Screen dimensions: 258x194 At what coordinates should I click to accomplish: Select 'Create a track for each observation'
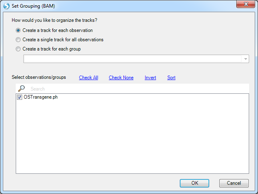[18, 30]
